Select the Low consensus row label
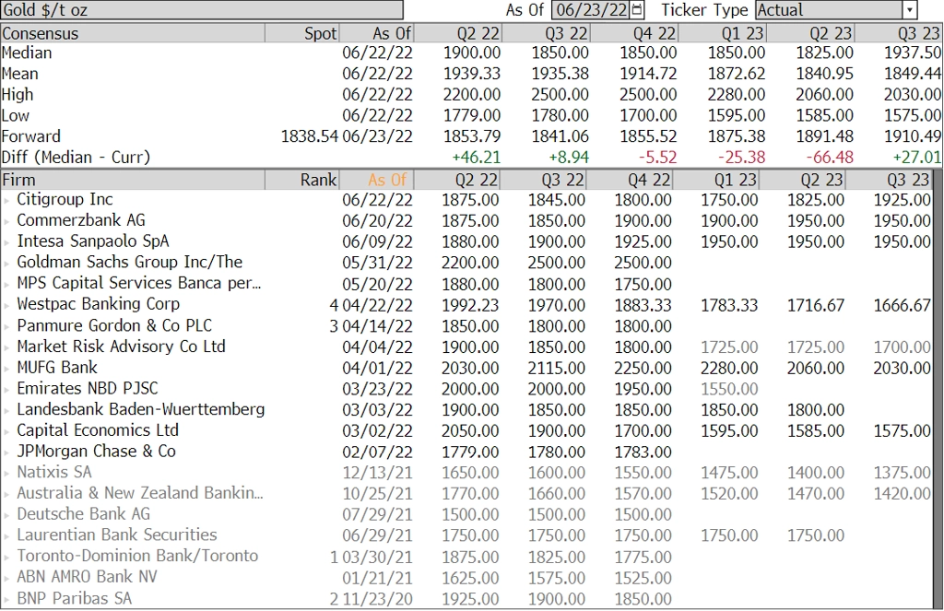 (15, 115)
